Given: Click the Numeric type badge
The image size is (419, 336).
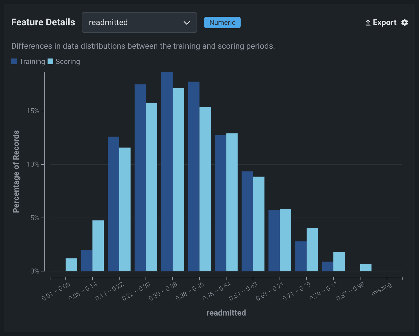Looking at the screenshot, I should tap(222, 22).
